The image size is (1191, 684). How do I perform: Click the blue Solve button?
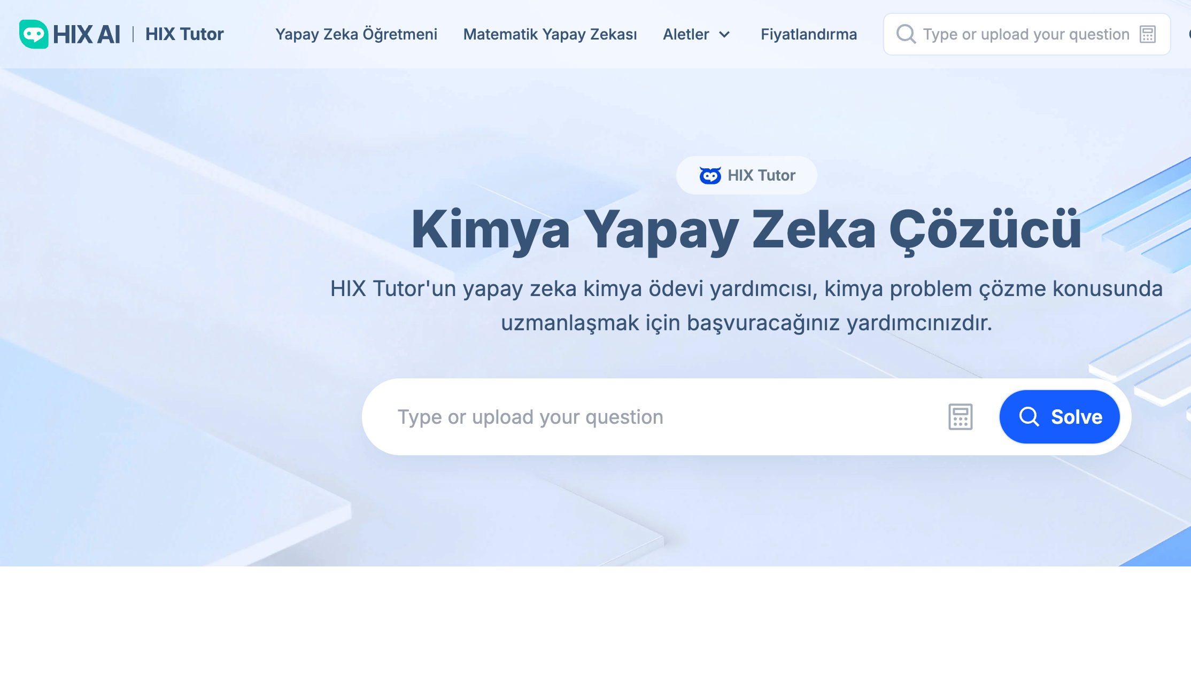pyautogui.click(x=1059, y=417)
